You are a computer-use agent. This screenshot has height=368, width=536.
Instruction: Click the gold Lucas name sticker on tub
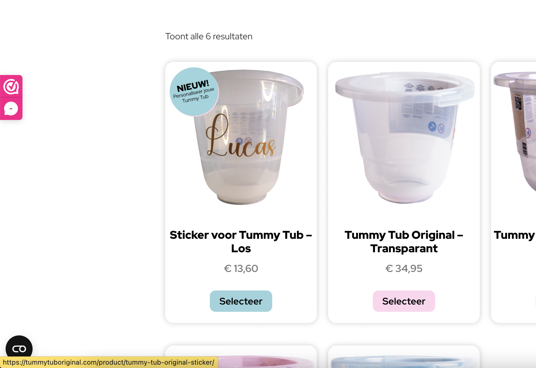[x=241, y=136]
